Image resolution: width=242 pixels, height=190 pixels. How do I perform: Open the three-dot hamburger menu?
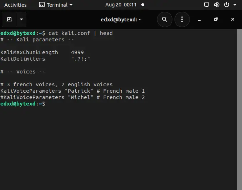[182, 19]
